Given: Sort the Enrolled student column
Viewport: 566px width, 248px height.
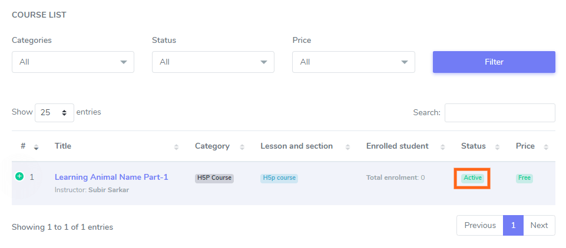Looking at the screenshot, I should click(x=442, y=147).
